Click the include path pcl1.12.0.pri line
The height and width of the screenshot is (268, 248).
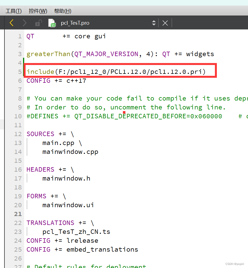pos(116,72)
